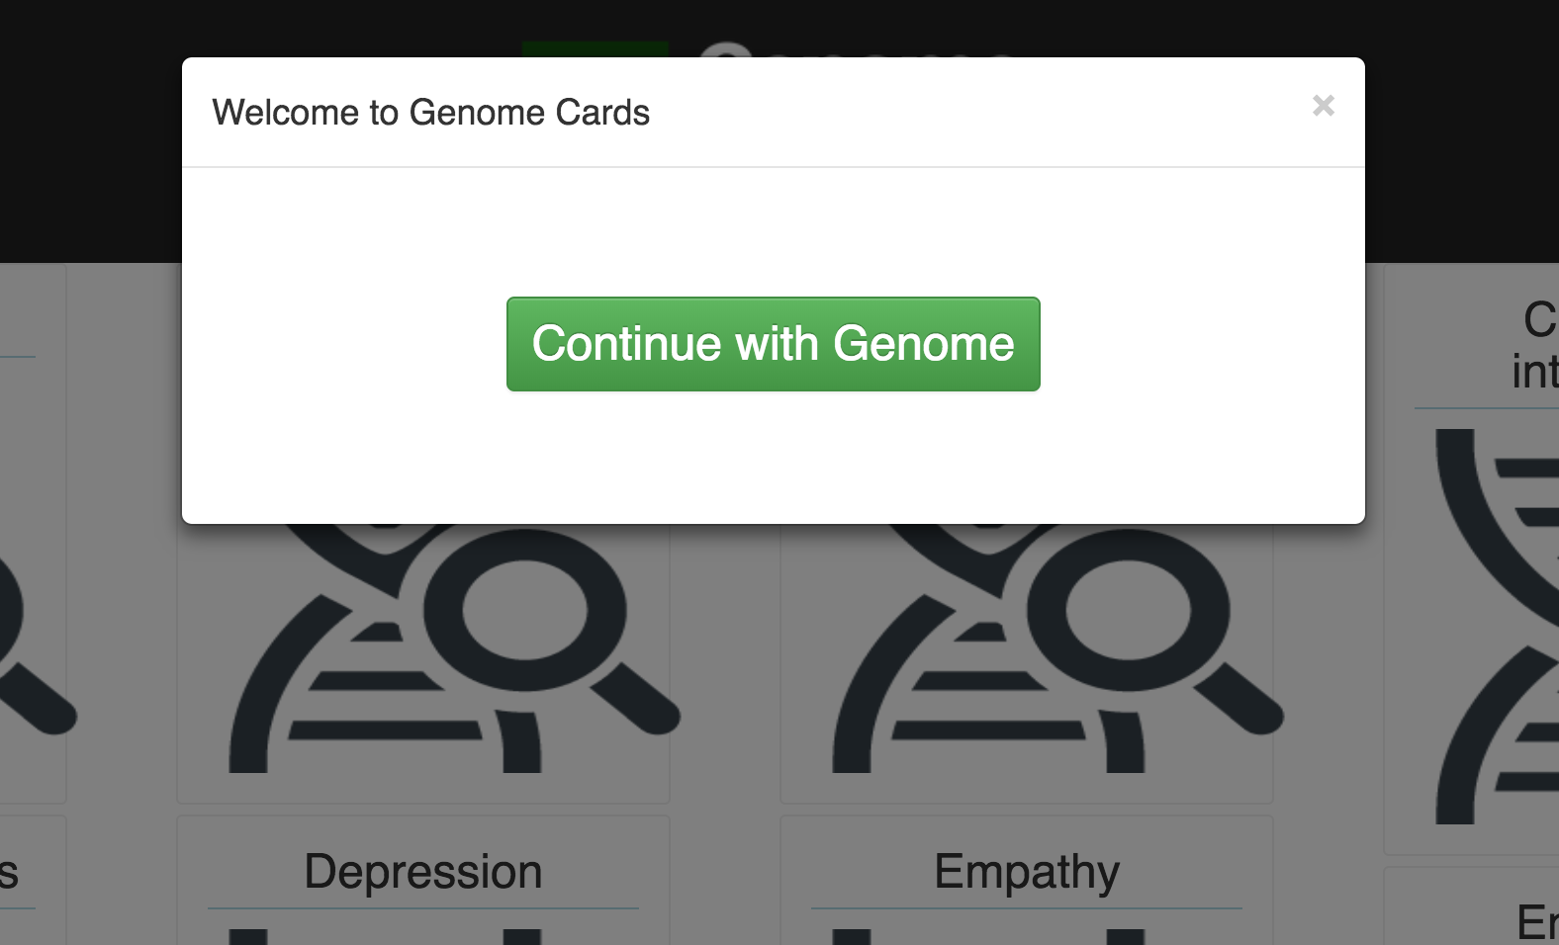Viewport: 1559px width, 945px height.
Task: Open the Empathy card
Action: [1026, 870]
